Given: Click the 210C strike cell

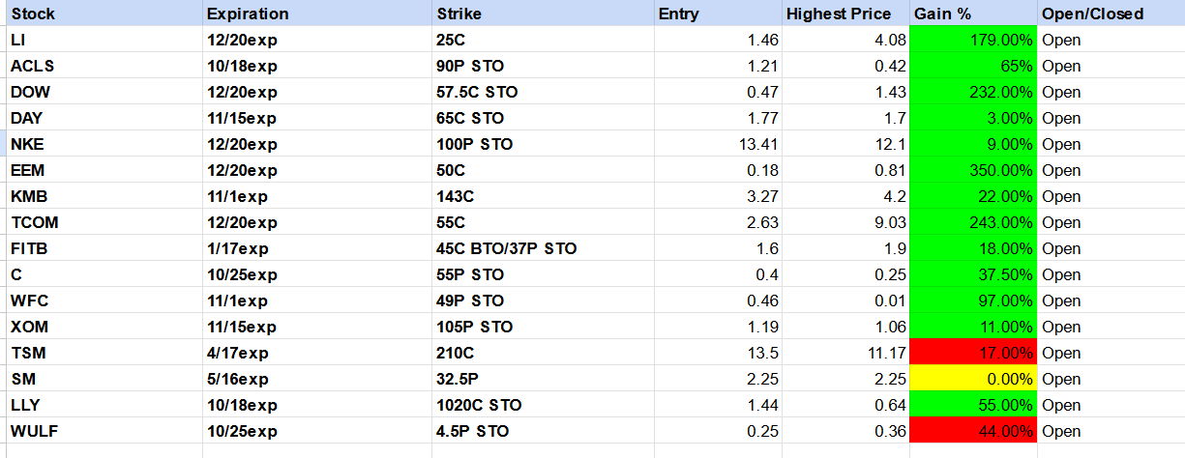Looking at the screenshot, I should 544,353.
